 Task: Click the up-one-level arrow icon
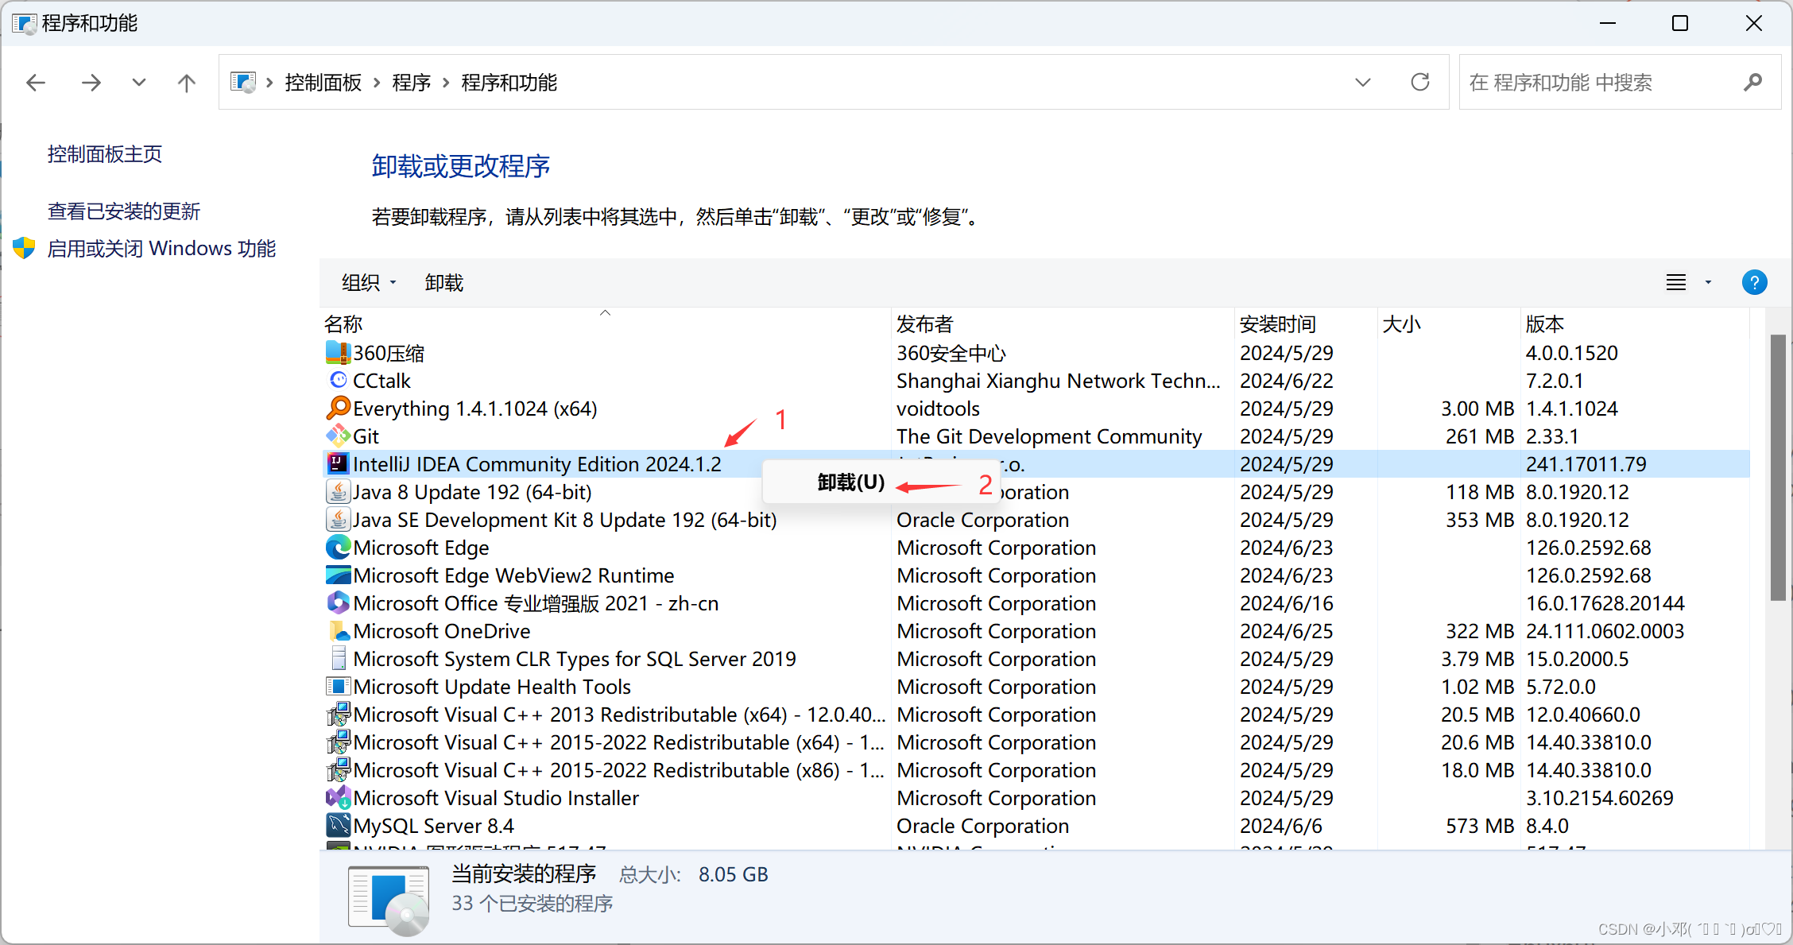click(186, 83)
